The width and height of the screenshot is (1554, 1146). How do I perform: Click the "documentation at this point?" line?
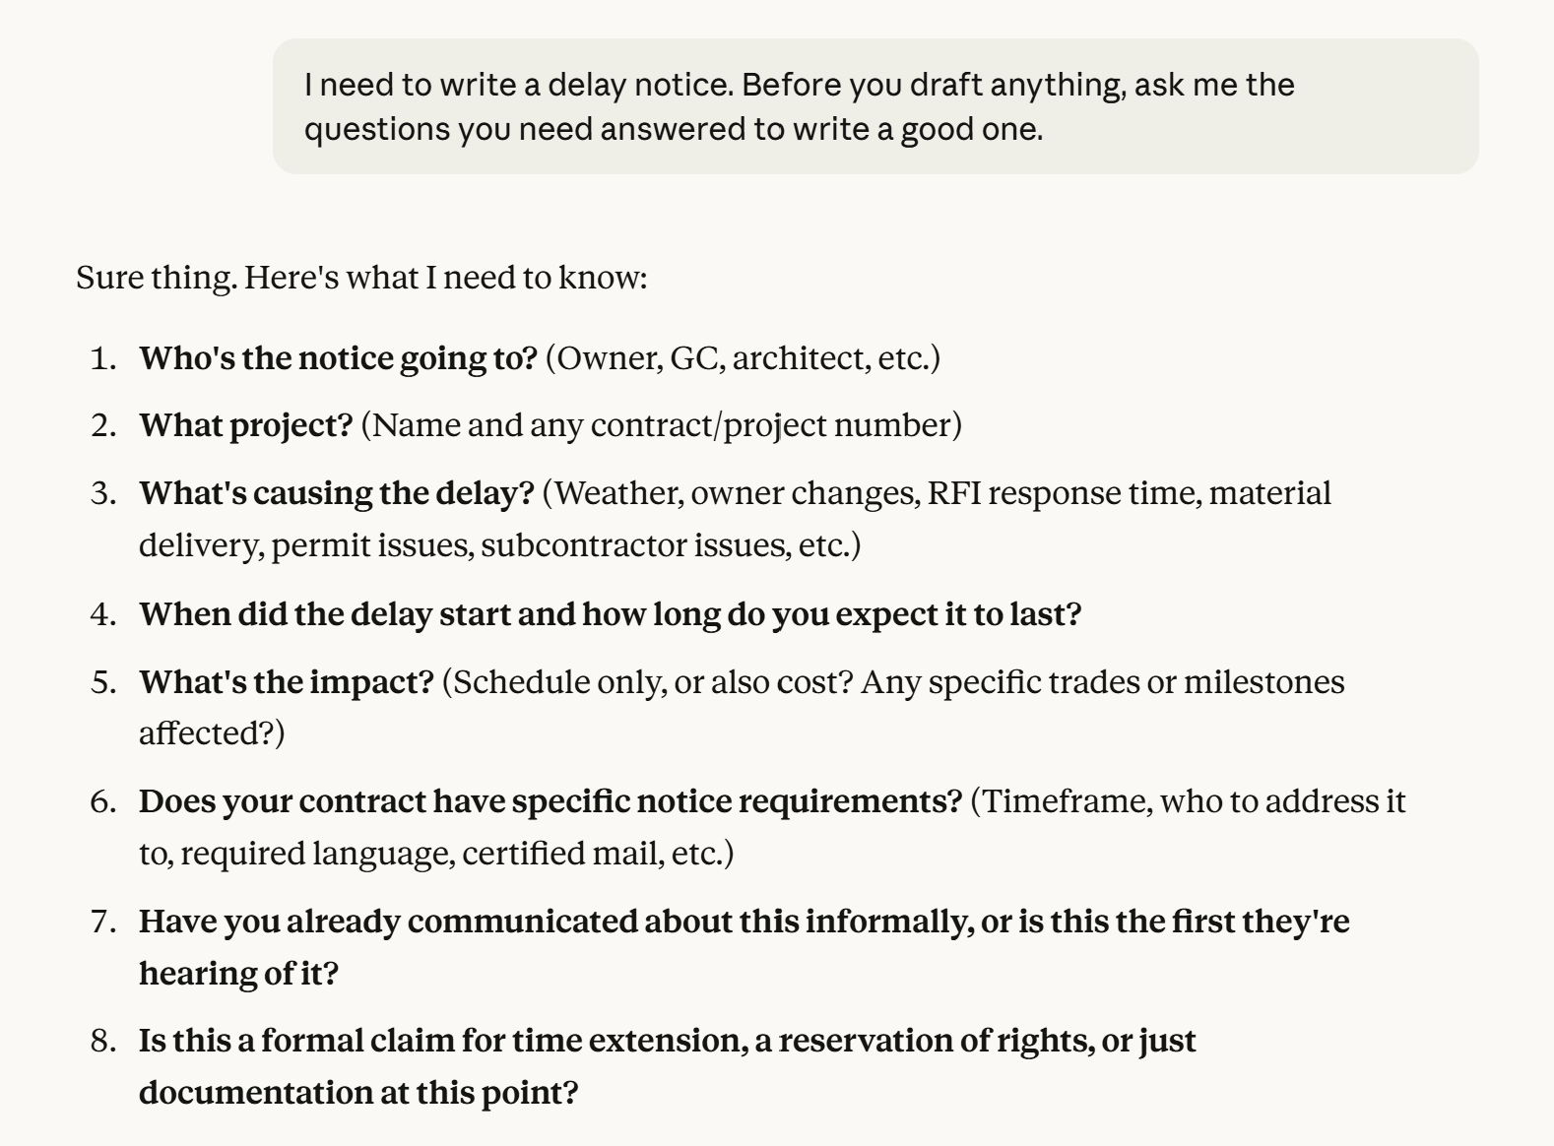point(358,1093)
